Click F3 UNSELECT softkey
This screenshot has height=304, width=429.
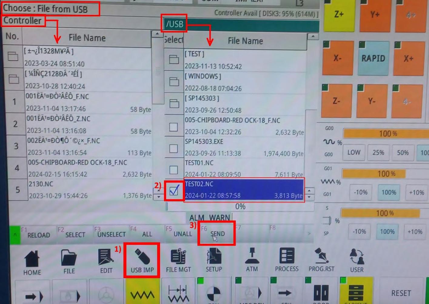(x=111, y=234)
